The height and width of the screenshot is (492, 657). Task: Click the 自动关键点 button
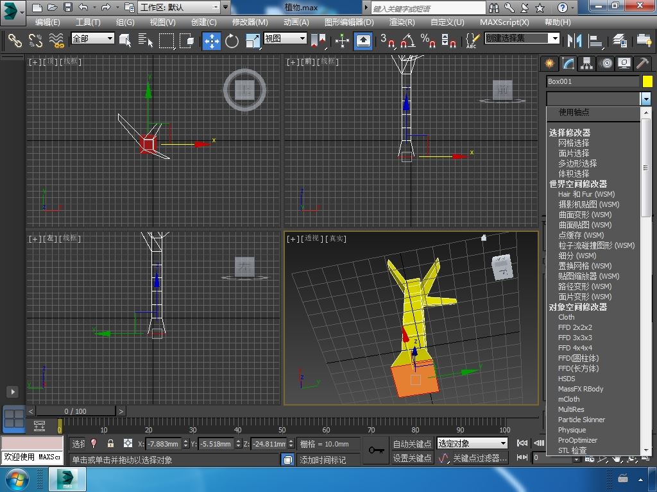click(x=413, y=443)
